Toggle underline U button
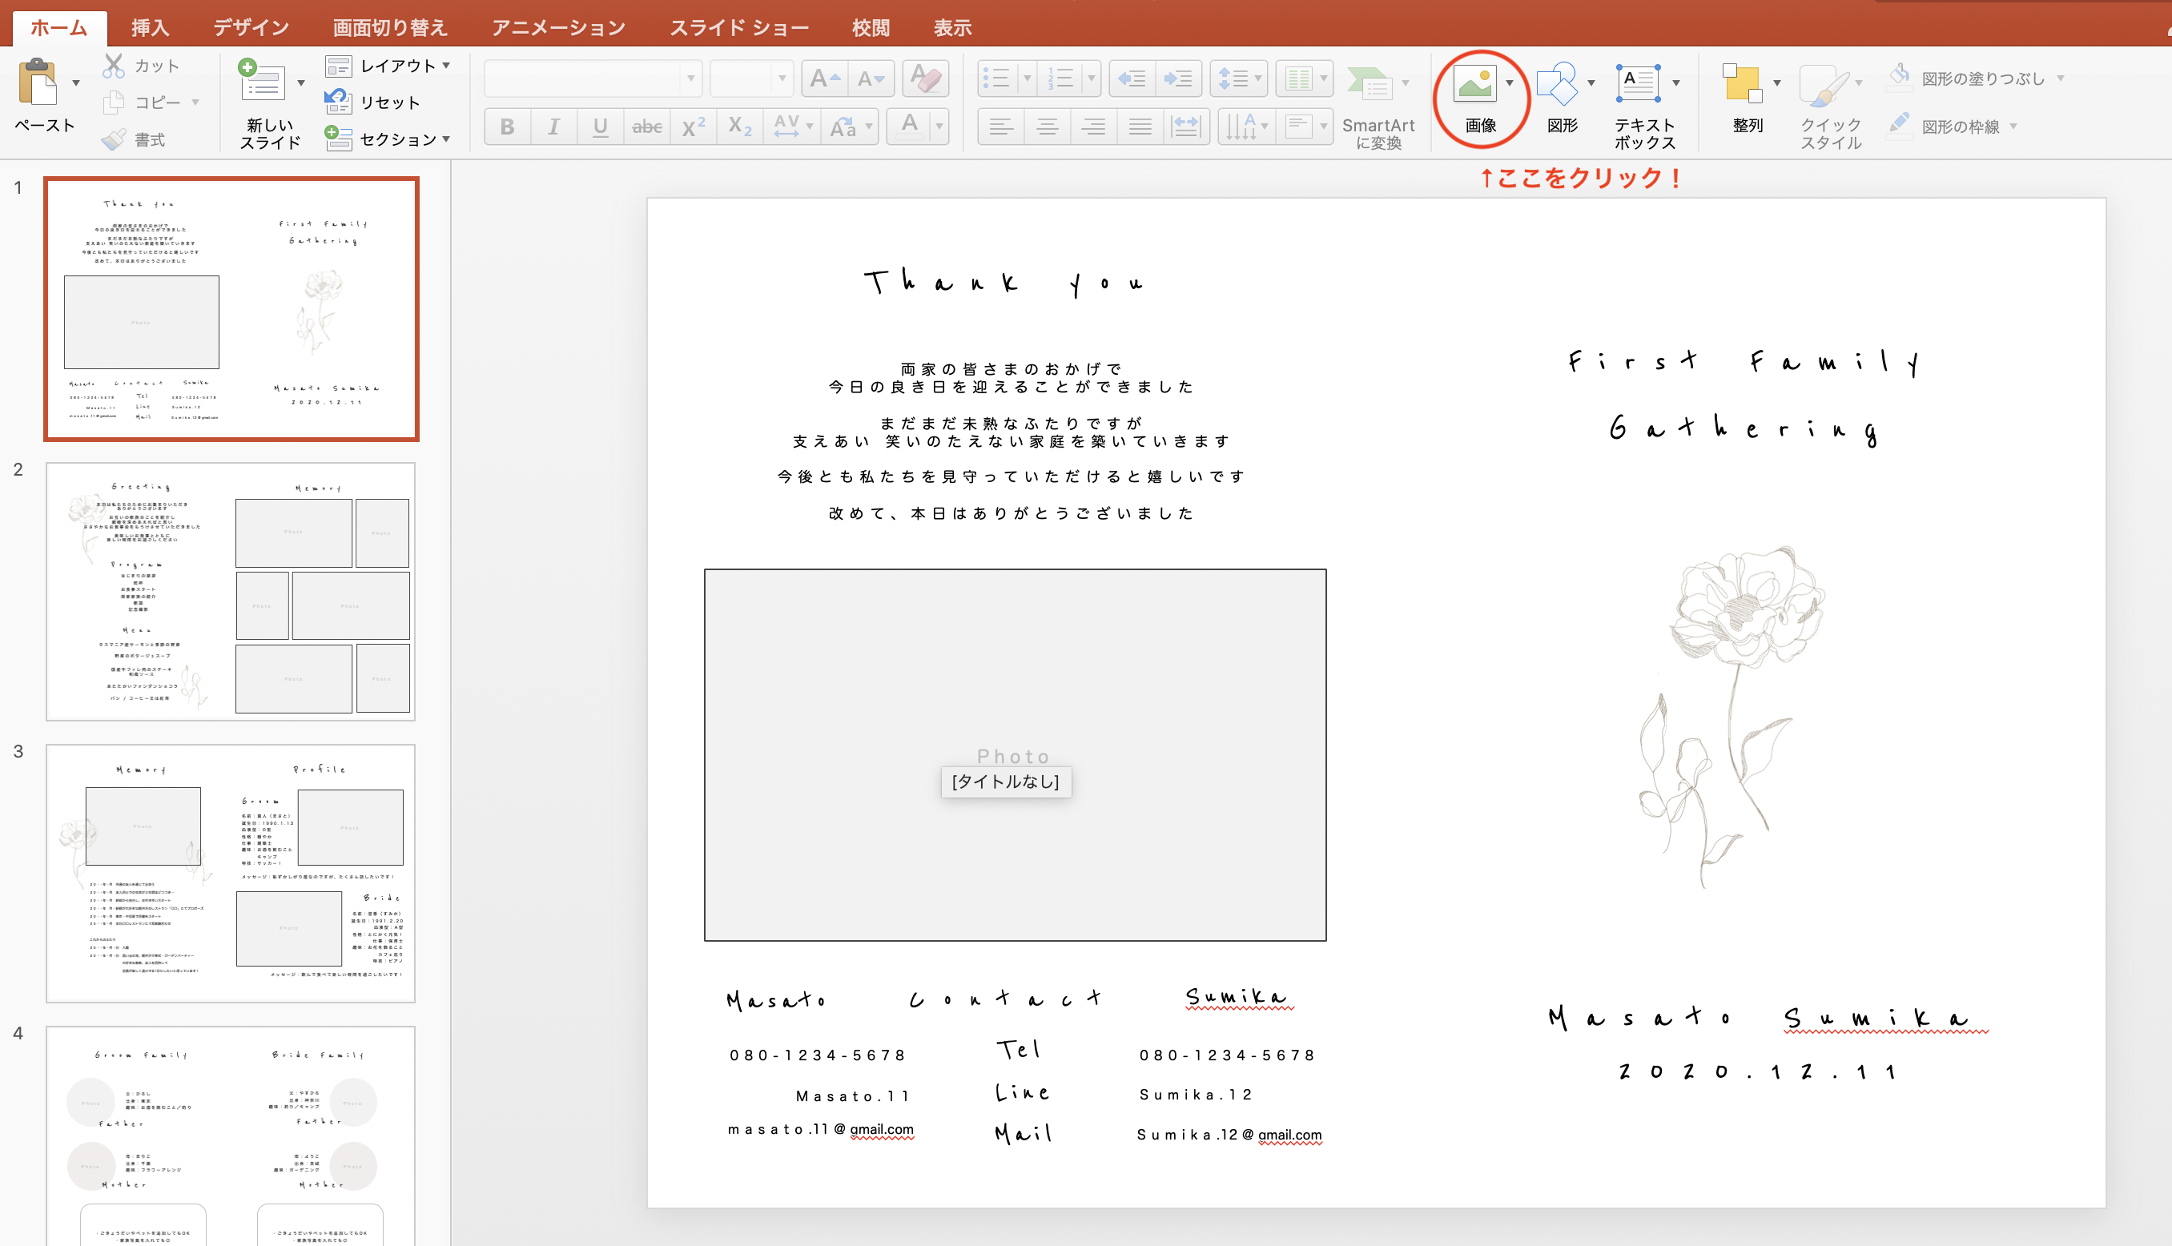 click(600, 127)
